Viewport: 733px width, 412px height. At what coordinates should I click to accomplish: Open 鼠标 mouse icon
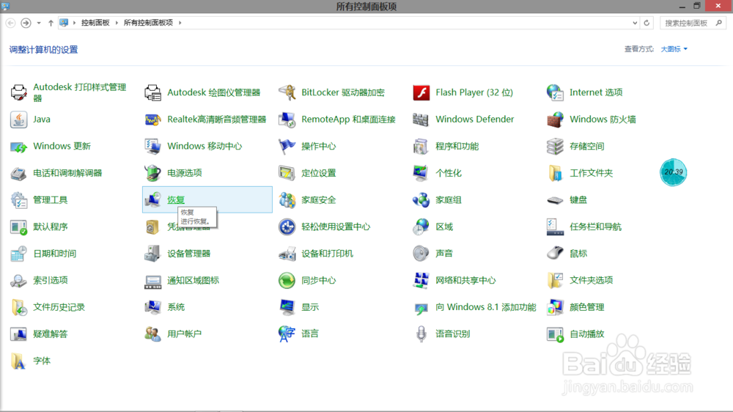coord(555,254)
